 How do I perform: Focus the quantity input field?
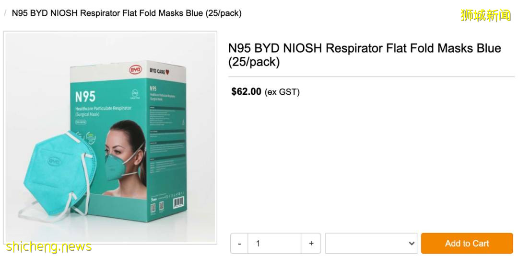[274, 244]
